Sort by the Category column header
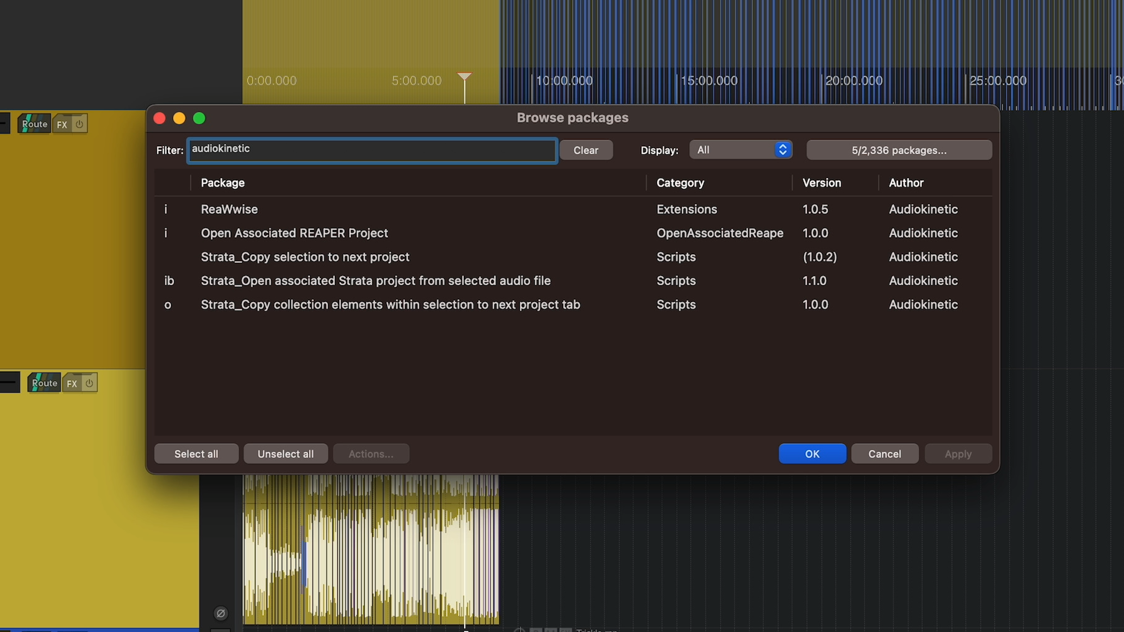The height and width of the screenshot is (632, 1124). 680,183
